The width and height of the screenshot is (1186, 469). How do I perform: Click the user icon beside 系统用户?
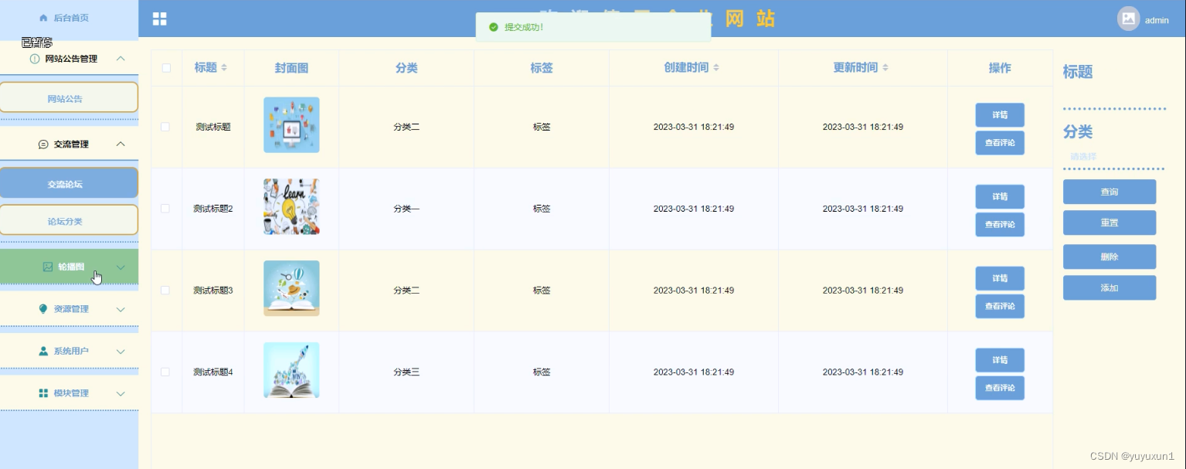coord(43,351)
